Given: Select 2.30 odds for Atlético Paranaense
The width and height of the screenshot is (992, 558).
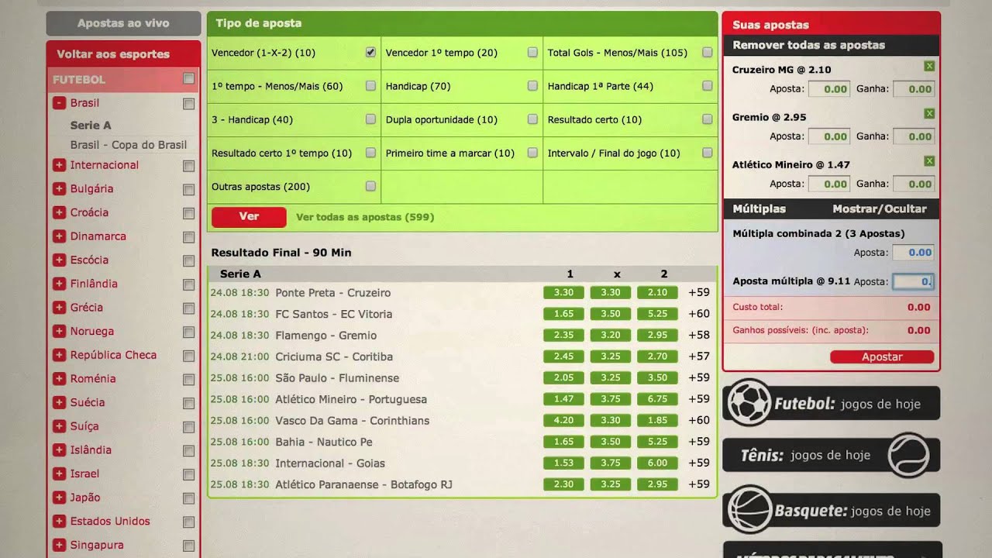Looking at the screenshot, I should point(564,484).
